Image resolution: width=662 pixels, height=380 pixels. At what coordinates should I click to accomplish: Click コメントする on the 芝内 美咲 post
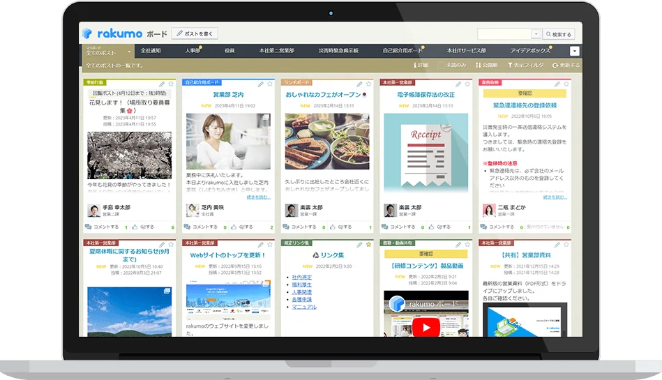(201, 227)
